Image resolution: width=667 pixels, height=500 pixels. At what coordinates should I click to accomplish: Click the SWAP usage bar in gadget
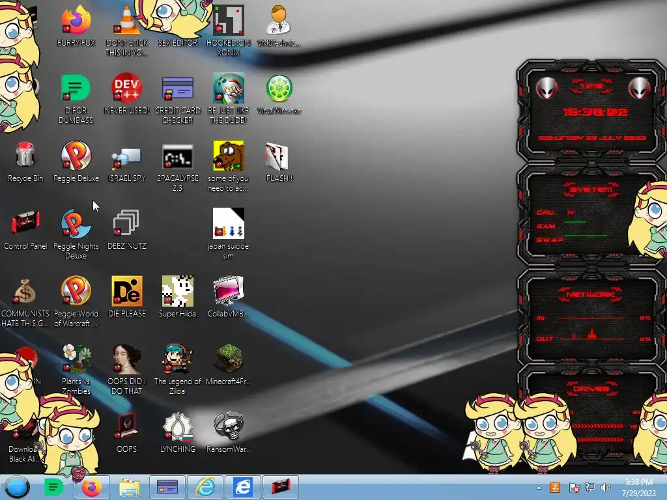pyautogui.click(x=586, y=235)
